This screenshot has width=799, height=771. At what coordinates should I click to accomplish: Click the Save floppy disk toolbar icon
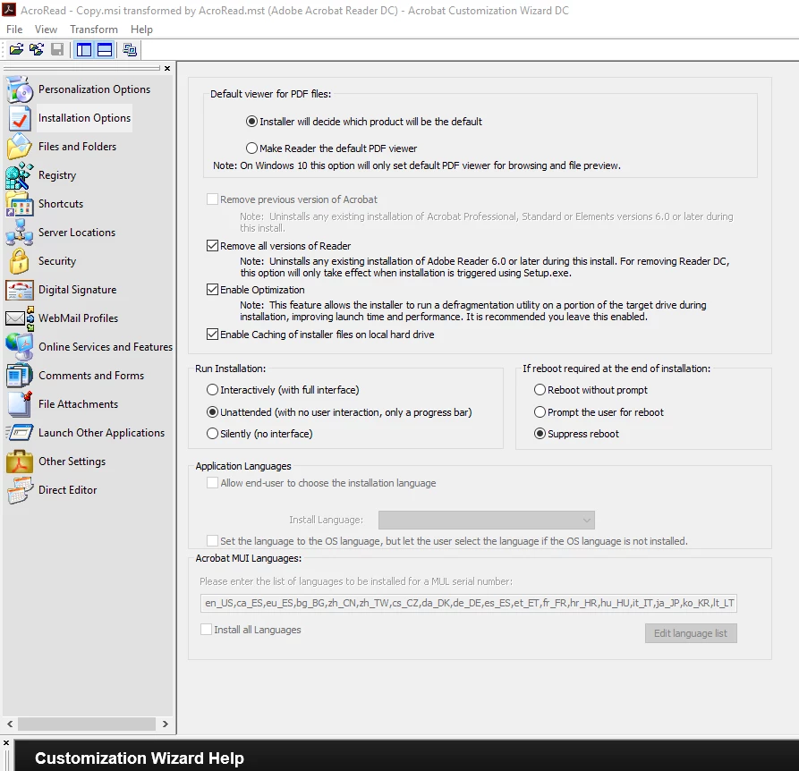tap(57, 49)
